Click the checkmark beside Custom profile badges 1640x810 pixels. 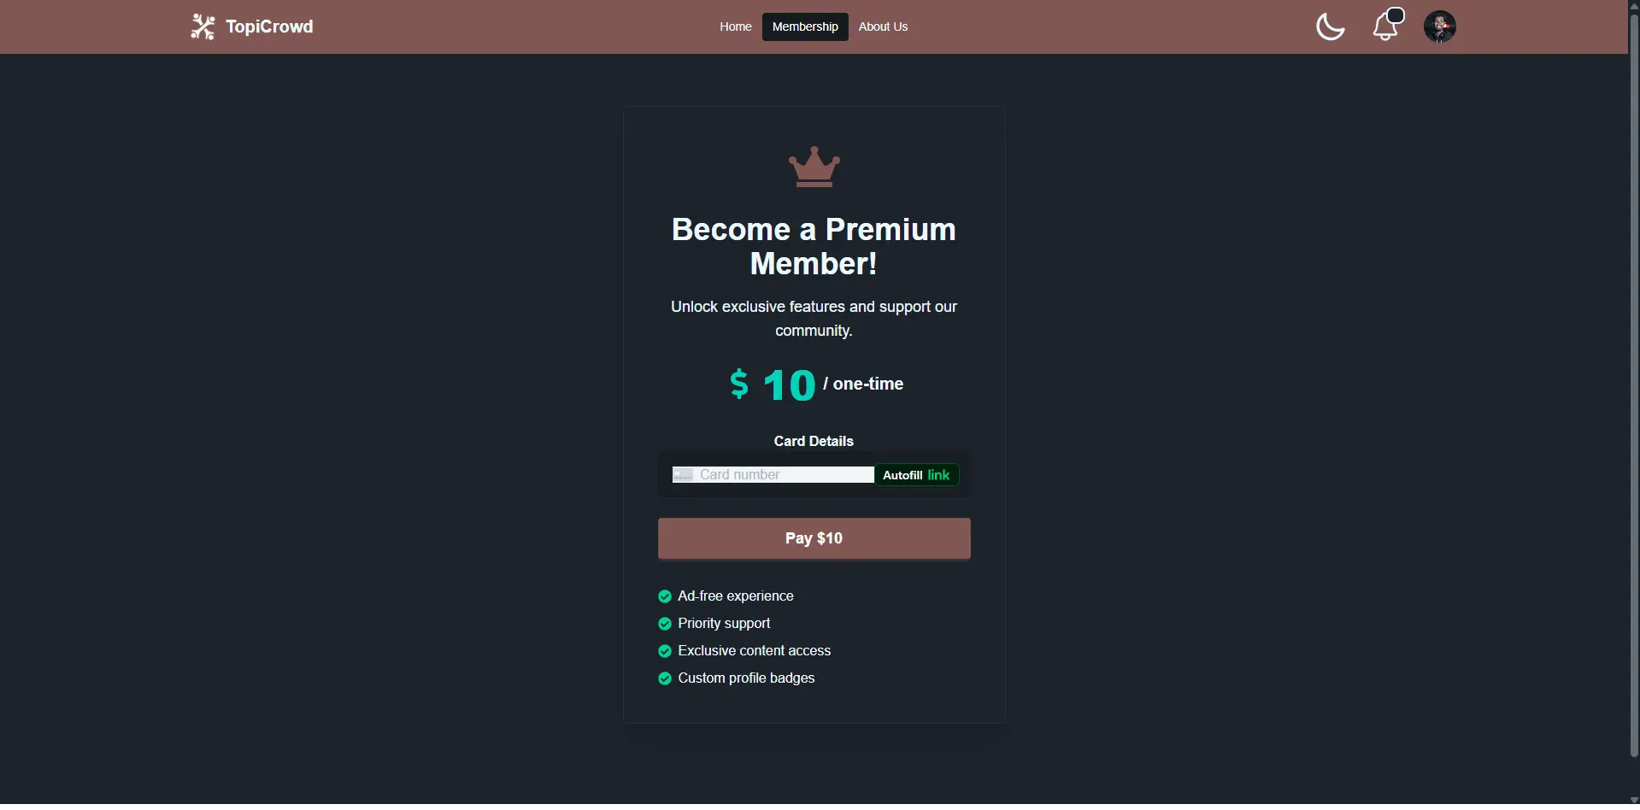coord(665,678)
